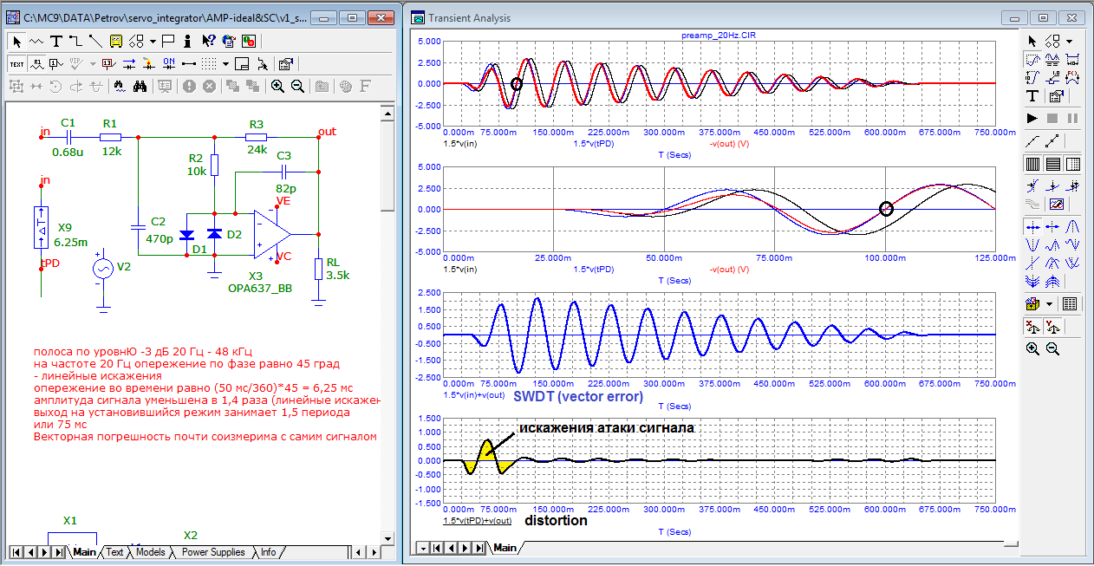Screen dimensions: 1094x566
Task: Click the Run play button in analysis toolbar
Action: (1032, 117)
